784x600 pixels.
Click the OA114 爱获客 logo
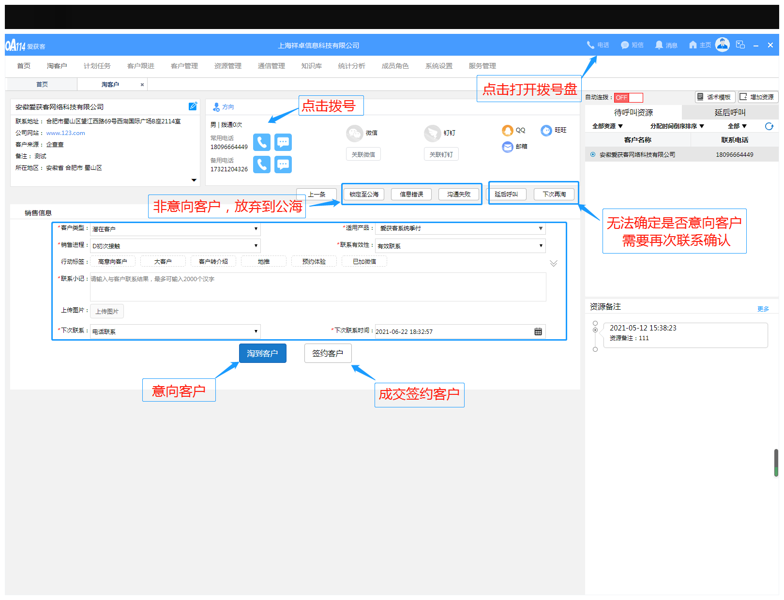[25, 45]
